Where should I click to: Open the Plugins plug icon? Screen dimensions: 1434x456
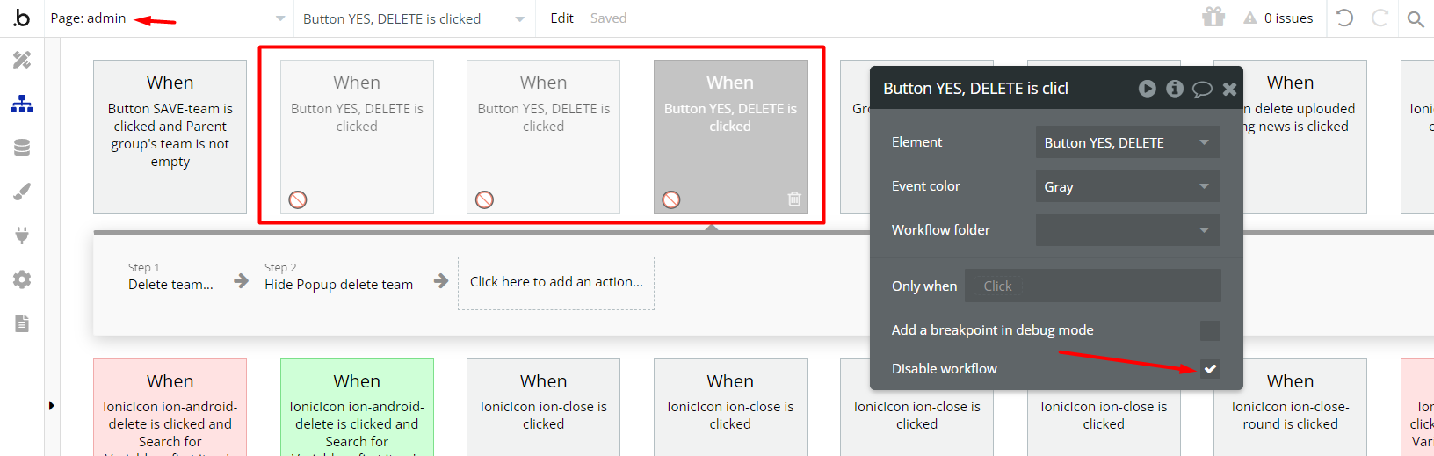click(22, 235)
